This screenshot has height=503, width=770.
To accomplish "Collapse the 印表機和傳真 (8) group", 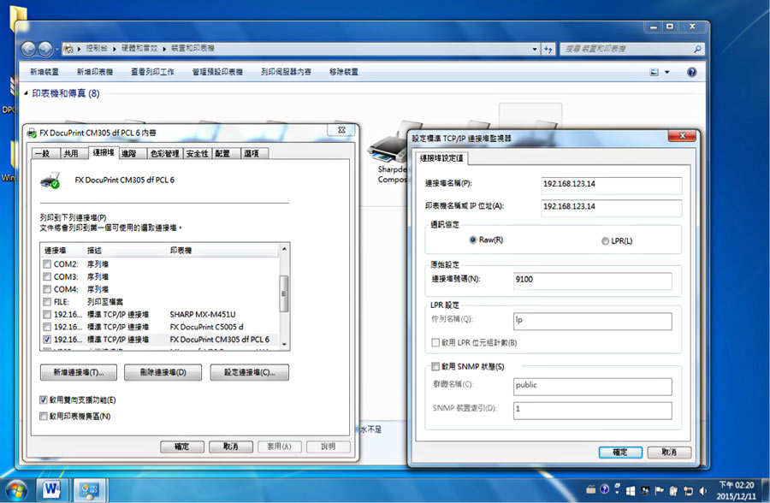I will pyautogui.click(x=26, y=93).
